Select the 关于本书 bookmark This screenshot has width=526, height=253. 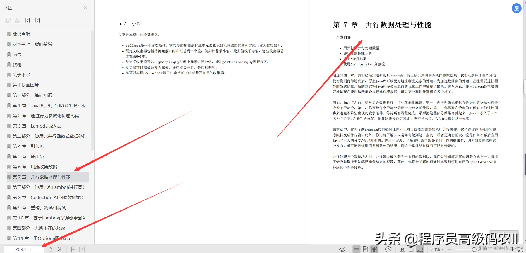pos(47,75)
